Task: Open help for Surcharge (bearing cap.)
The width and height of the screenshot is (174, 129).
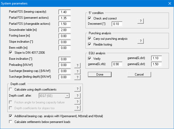Action: (x=77, y=71)
